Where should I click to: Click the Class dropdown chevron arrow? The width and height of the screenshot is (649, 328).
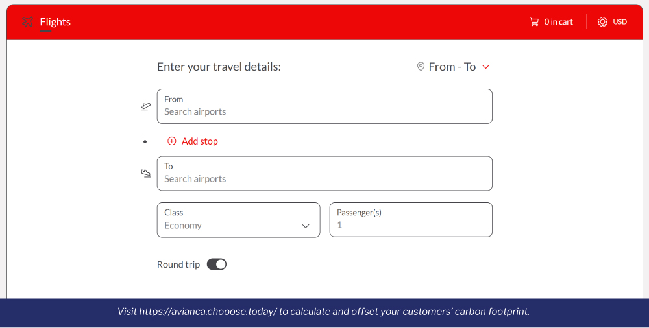[x=306, y=226]
